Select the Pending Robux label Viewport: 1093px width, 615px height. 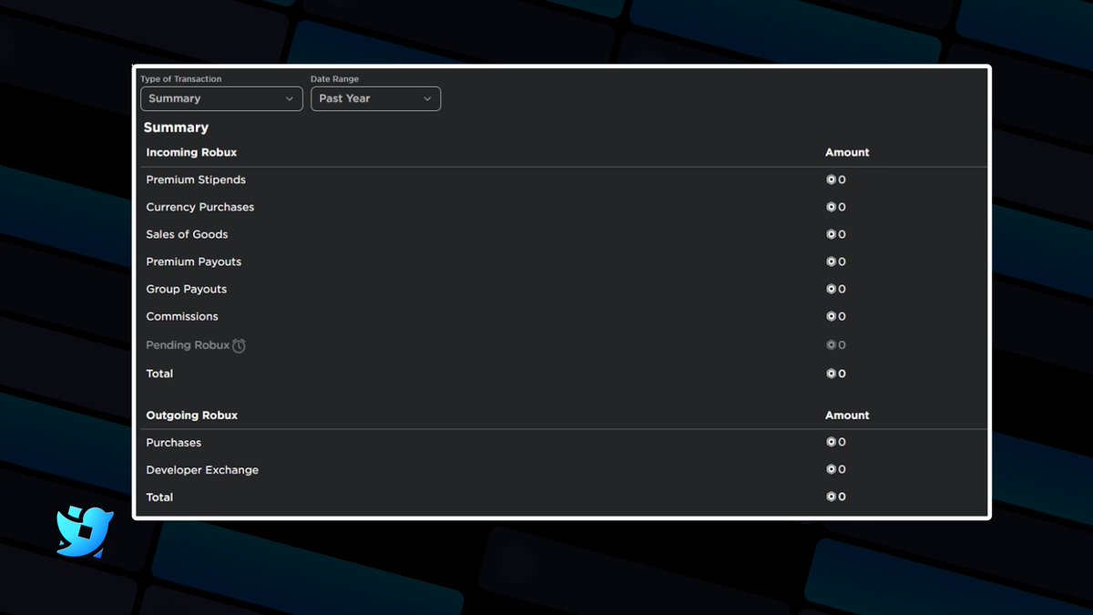(188, 345)
